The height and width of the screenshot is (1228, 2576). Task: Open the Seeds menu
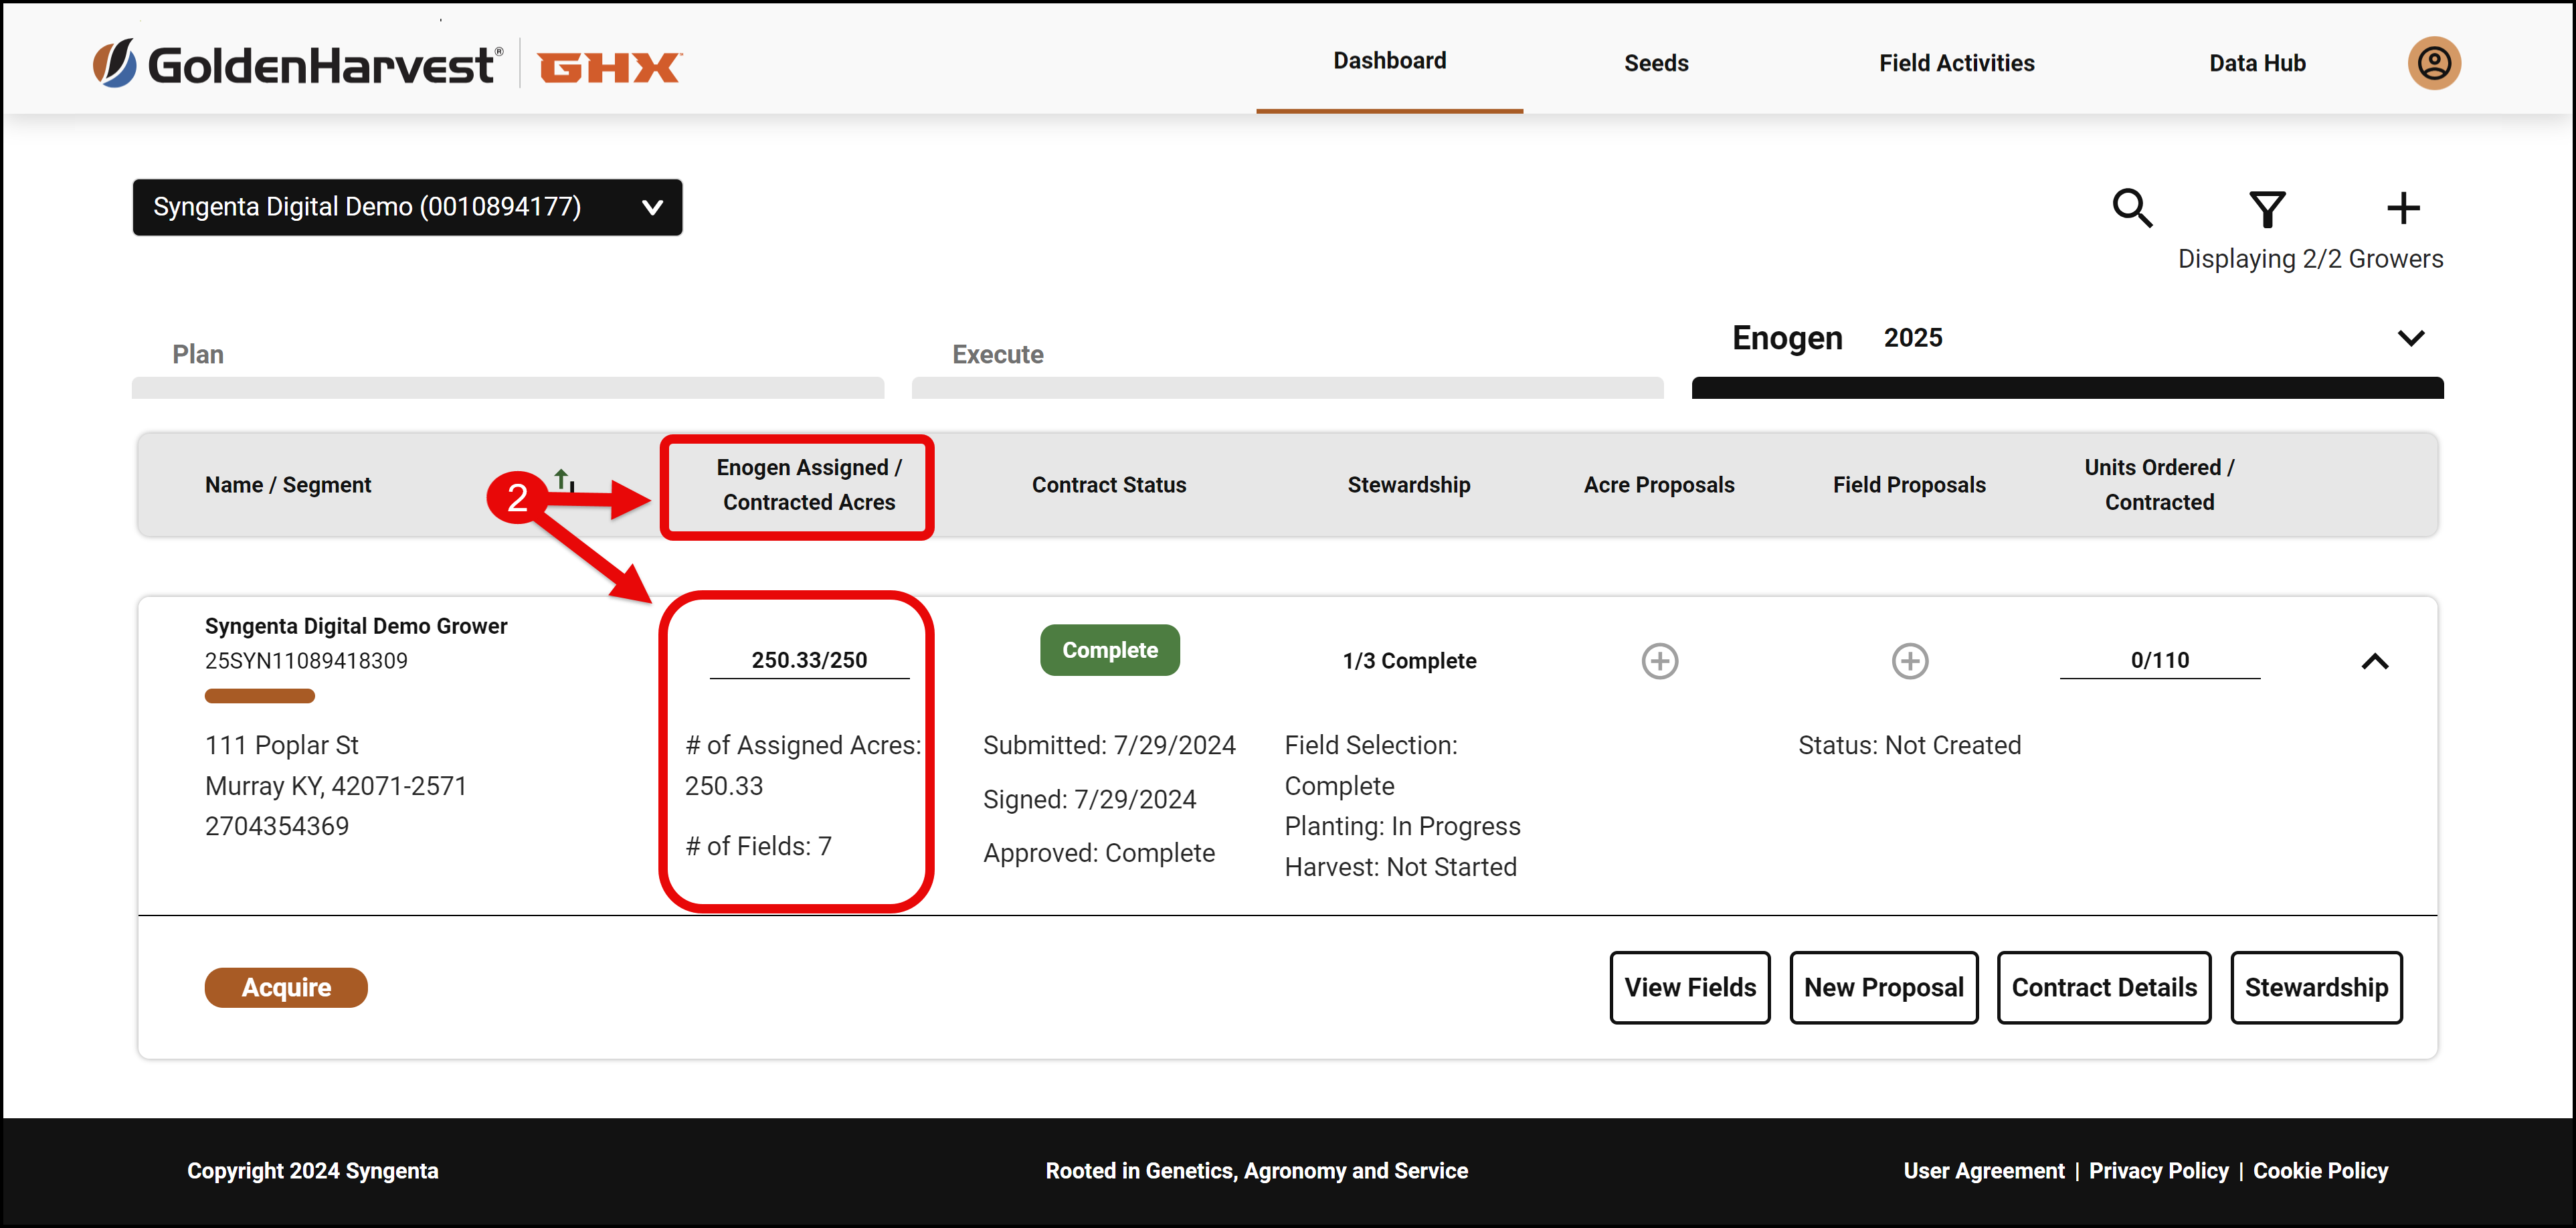[x=1655, y=63]
